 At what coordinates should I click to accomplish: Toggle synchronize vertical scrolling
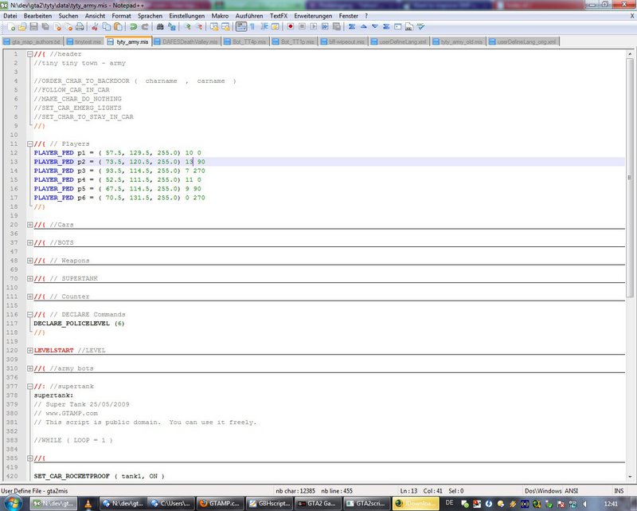pos(213,26)
